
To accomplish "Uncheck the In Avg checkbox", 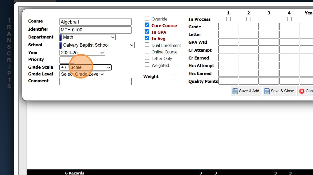I will click(x=147, y=38).
